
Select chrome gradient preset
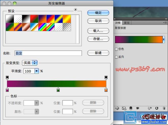[x=34, y=27]
